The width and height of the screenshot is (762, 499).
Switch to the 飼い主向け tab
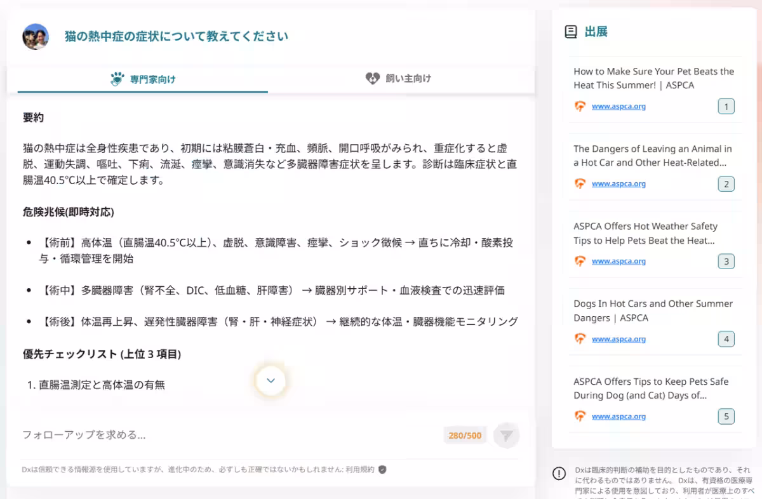[398, 79]
